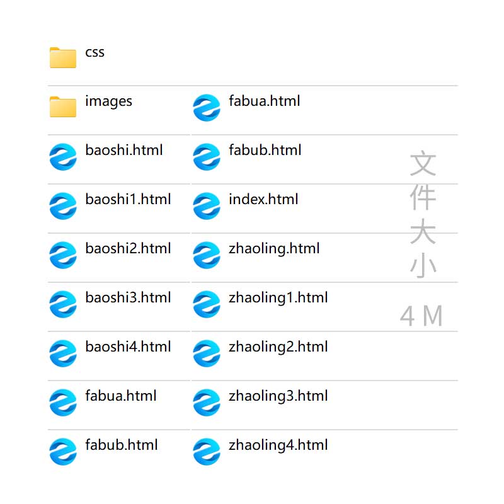Image resolution: width=504 pixels, height=504 pixels.
Task: Click the images folder name
Action: (108, 101)
